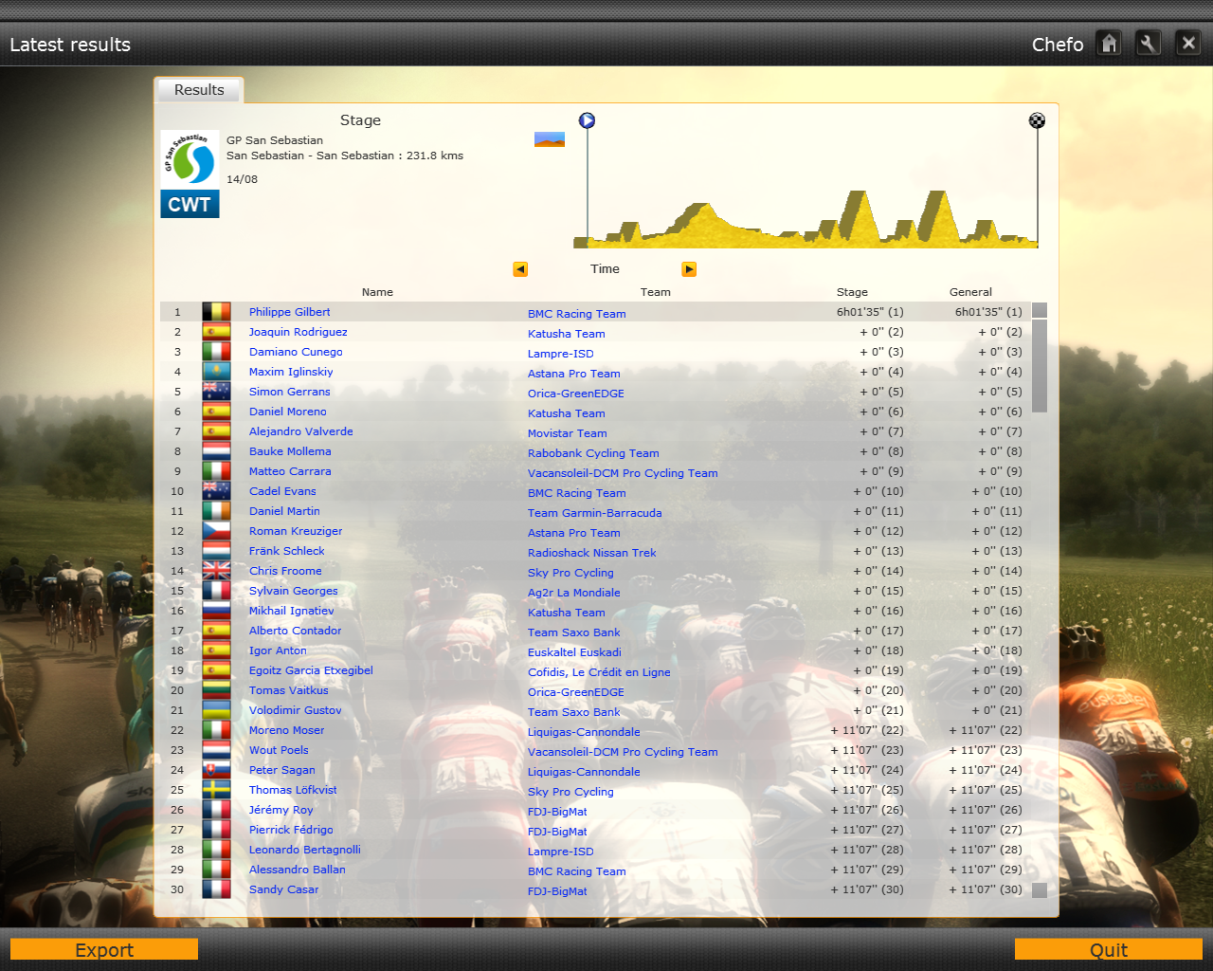This screenshot has width=1213, height=971.
Task: Click Dutch flag beside Bauke Mollema
Action: pos(216,451)
